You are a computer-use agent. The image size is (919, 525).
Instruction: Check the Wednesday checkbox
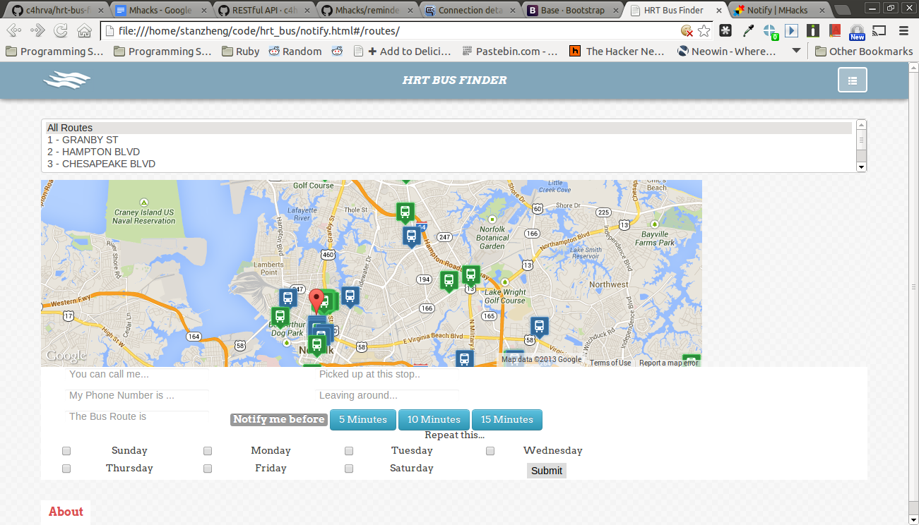490,450
